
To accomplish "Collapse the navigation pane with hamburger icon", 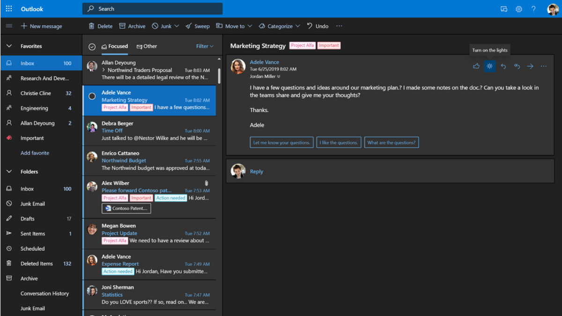I will 9,26.
